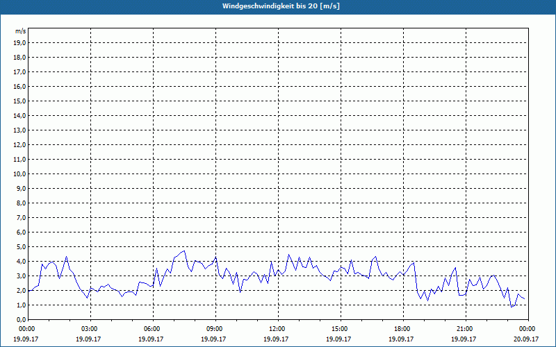556x347 pixels.
Task: Click the '20.09.17' date label
Action: pyautogui.click(x=526, y=339)
